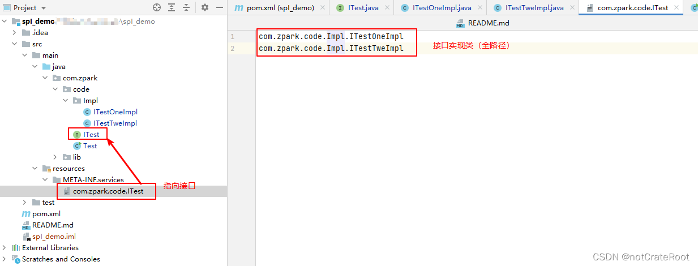Select the lib folder label
698x266 pixels.
click(77, 157)
